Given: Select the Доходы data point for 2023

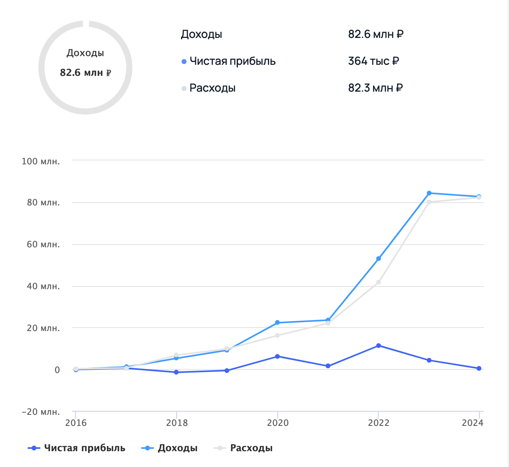Looking at the screenshot, I should click(x=429, y=193).
